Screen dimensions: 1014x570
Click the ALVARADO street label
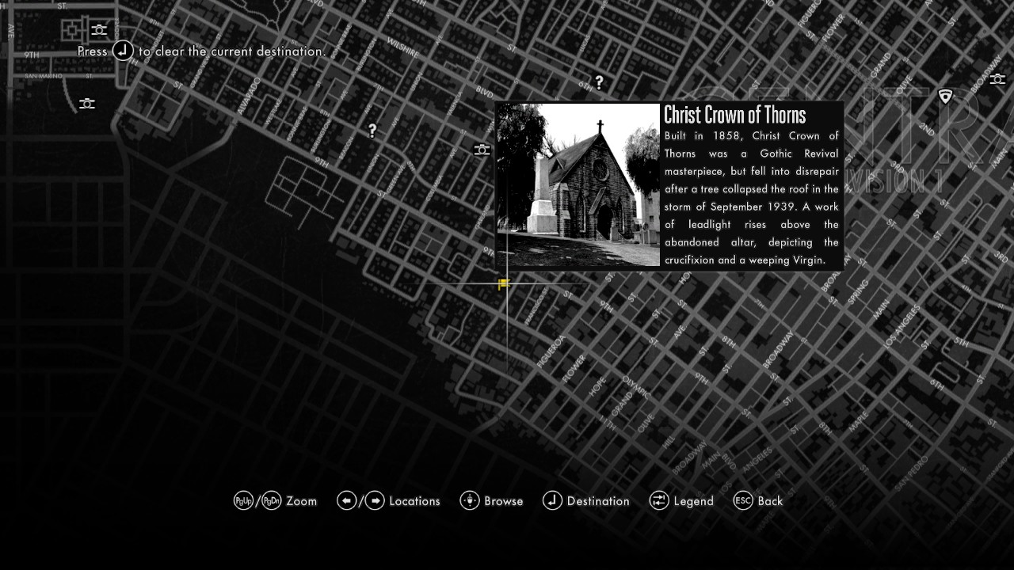[249, 95]
